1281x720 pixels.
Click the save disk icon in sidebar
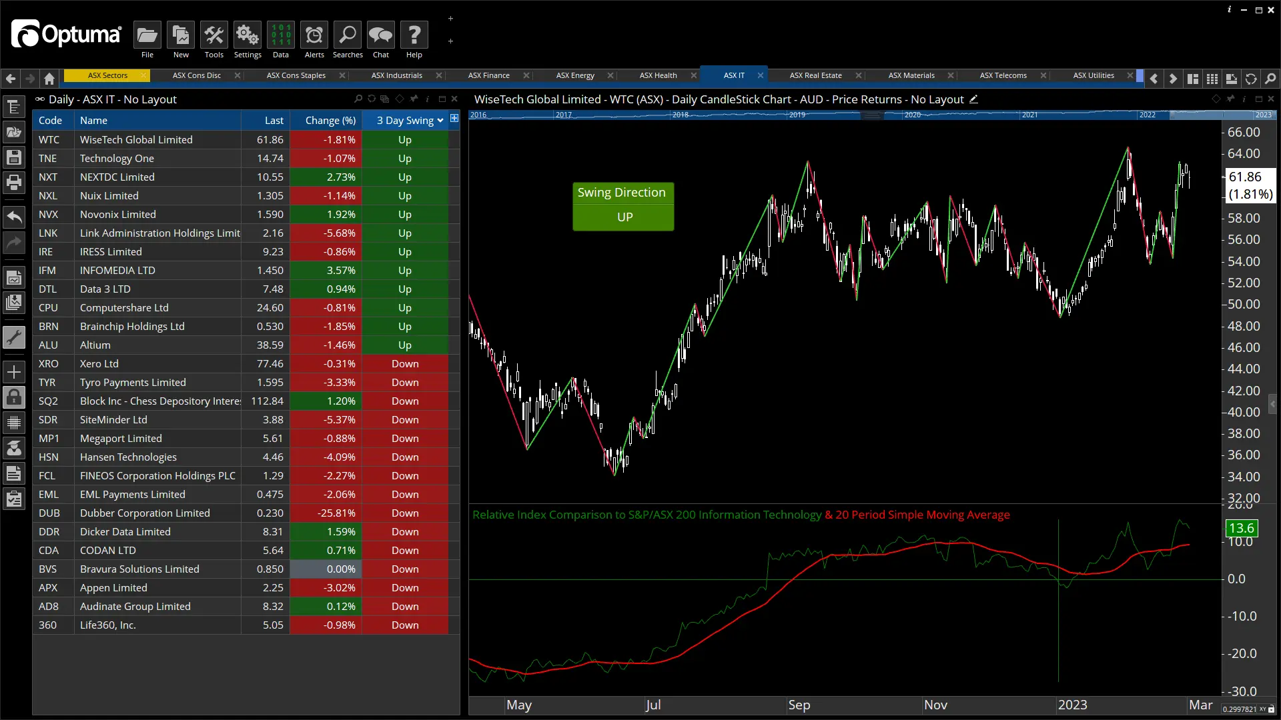click(14, 157)
